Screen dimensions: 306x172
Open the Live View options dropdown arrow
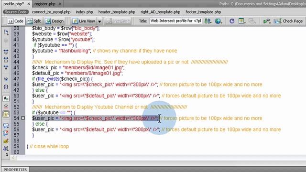pyautogui.click(x=99, y=21)
